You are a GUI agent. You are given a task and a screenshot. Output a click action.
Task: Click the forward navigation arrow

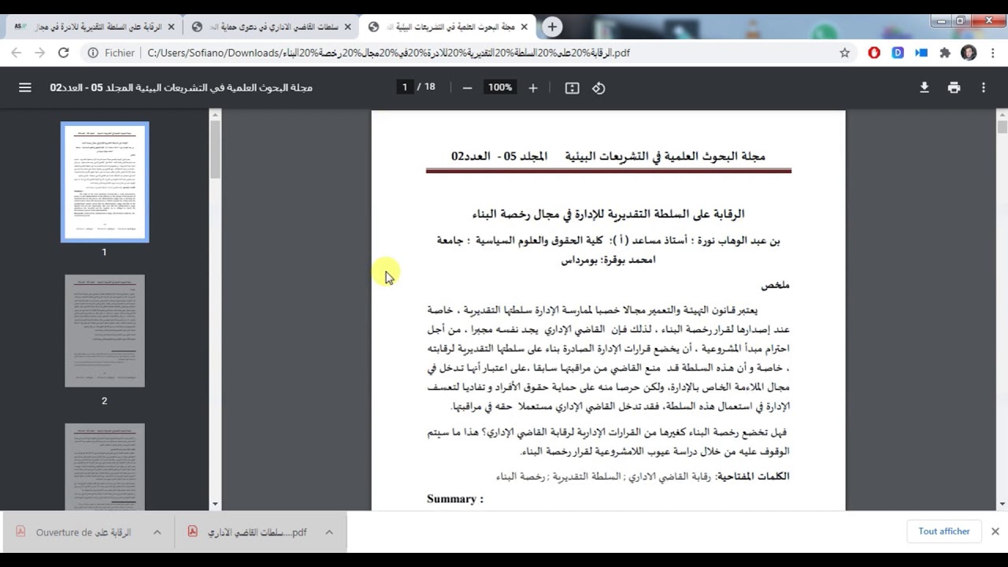pyautogui.click(x=40, y=53)
